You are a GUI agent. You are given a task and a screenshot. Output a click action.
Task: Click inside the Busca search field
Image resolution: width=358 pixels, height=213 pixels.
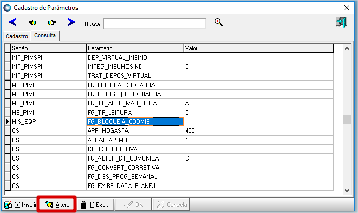[155, 24]
